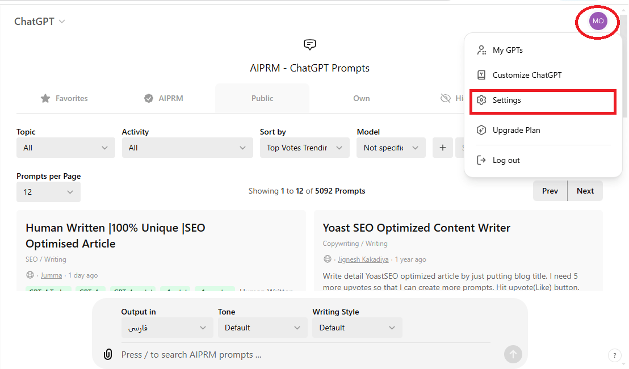629x369 pixels.
Task: Open author link Jumma
Action: click(51, 275)
